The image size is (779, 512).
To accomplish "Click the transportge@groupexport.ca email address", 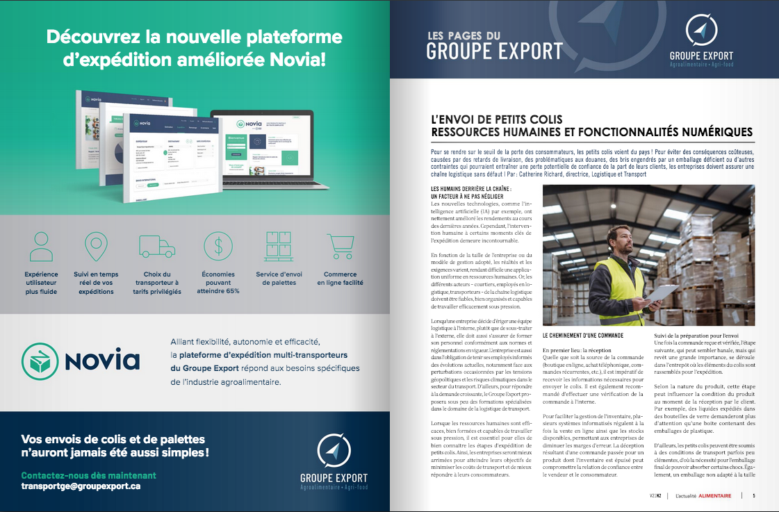I will pyautogui.click(x=81, y=486).
